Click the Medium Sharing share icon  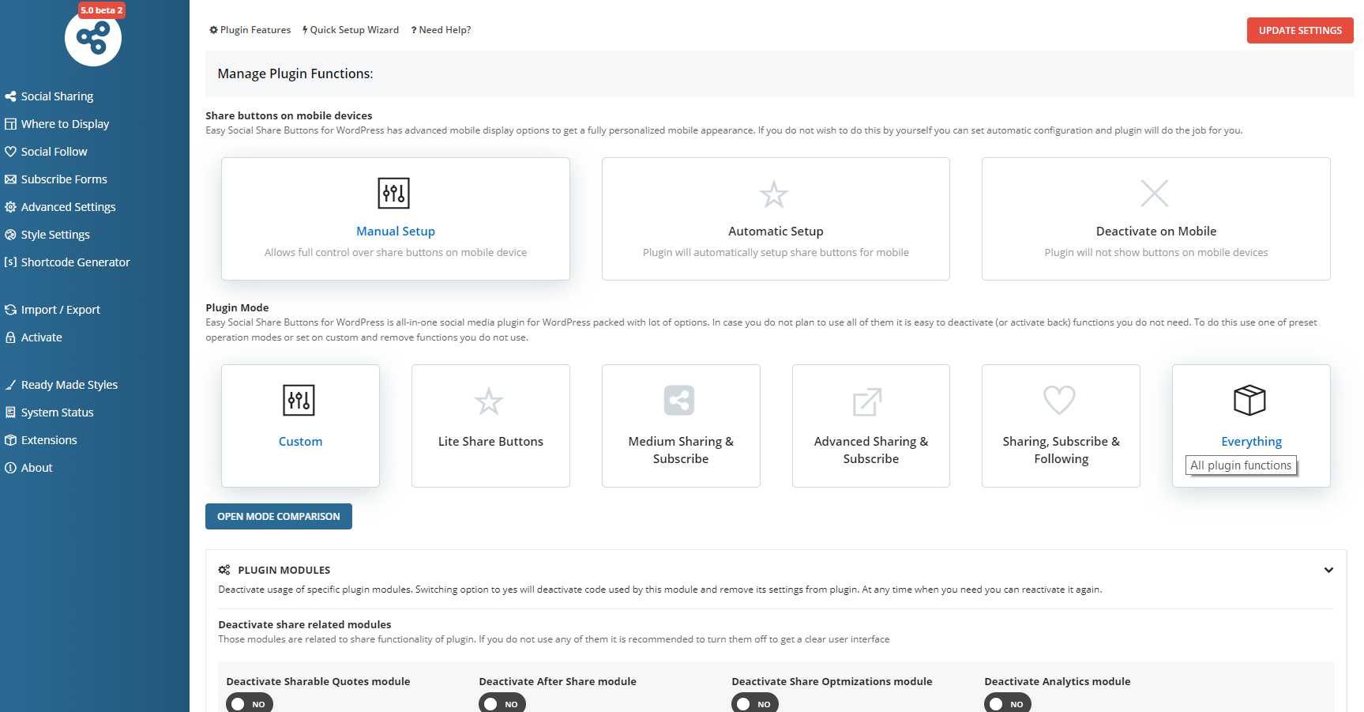pyautogui.click(x=680, y=400)
